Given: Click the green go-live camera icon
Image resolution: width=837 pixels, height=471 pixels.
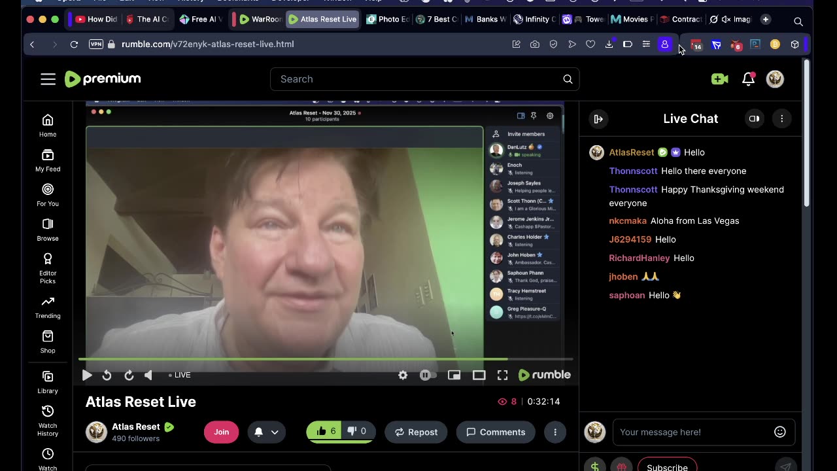Looking at the screenshot, I should pos(719,79).
